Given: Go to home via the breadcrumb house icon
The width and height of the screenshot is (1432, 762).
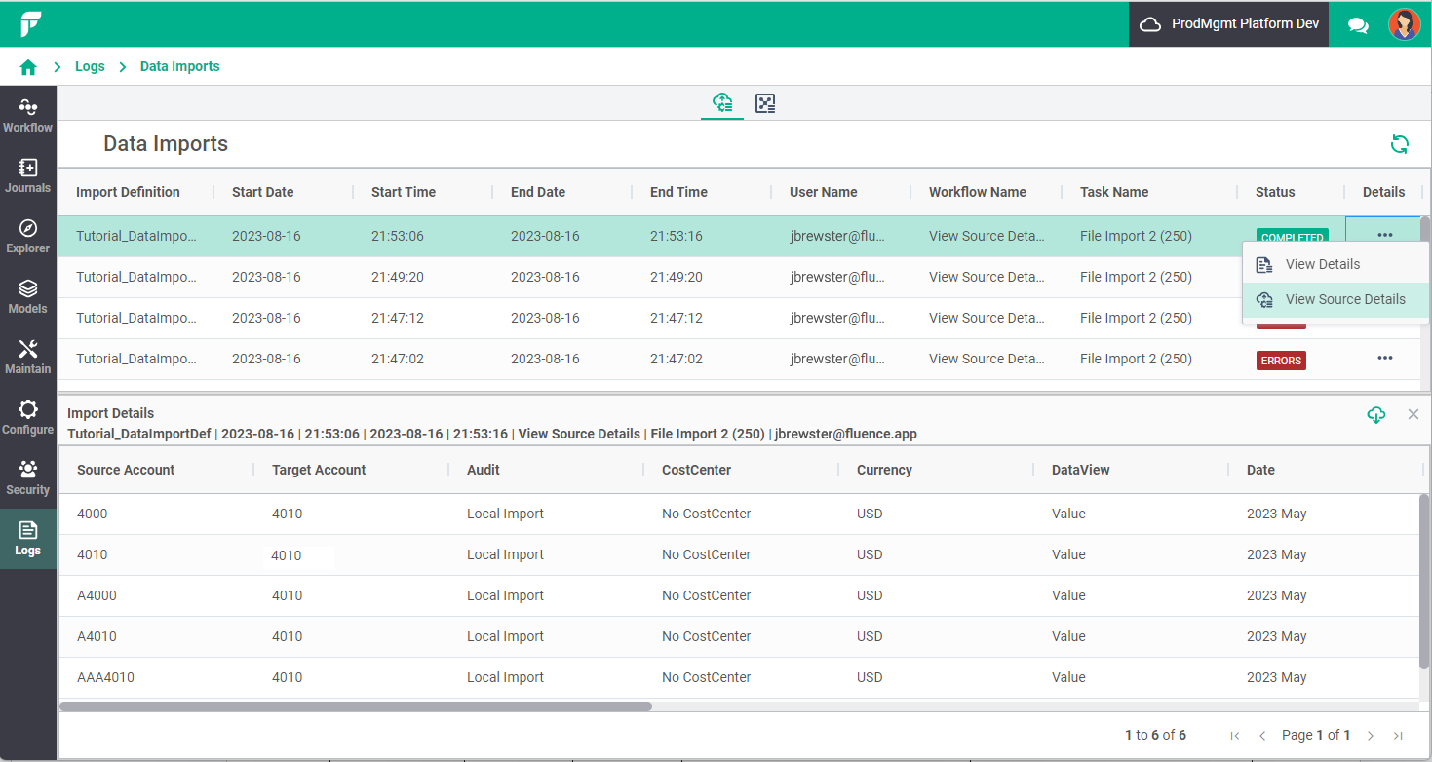Looking at the screenshot, I should 28,67.
